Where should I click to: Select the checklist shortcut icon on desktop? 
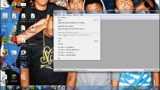click(x=14, y=54)
